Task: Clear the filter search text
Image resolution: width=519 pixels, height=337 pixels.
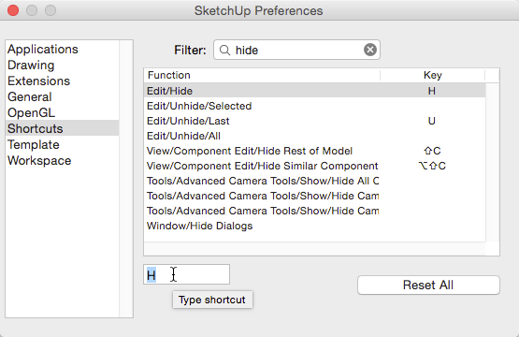Action: 370,50
